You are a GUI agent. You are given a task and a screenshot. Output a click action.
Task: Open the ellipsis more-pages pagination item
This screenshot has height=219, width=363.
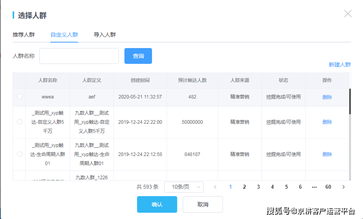pyautogui.click(x=314, y=187)
